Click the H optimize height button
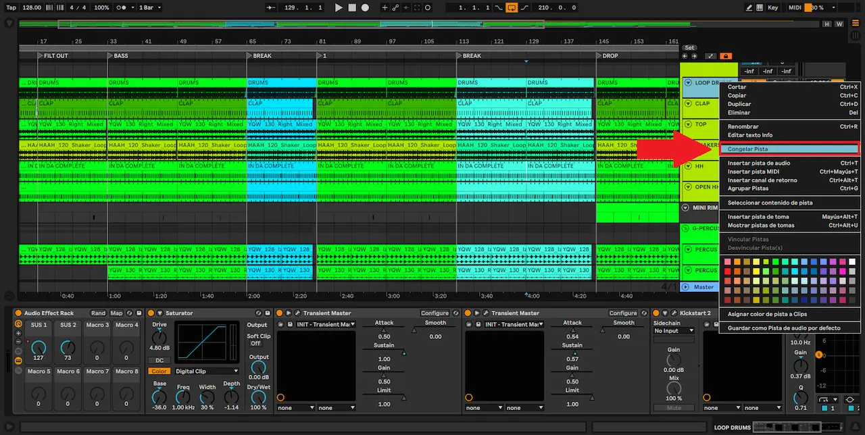Screen dimensions: 865x435 click(x=826, y=24)
